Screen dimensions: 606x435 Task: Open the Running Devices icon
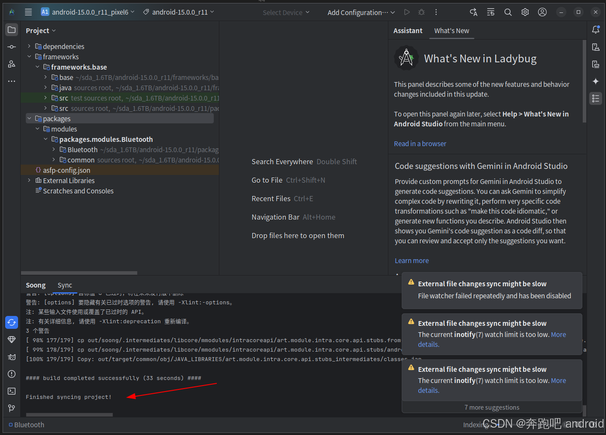596,64
